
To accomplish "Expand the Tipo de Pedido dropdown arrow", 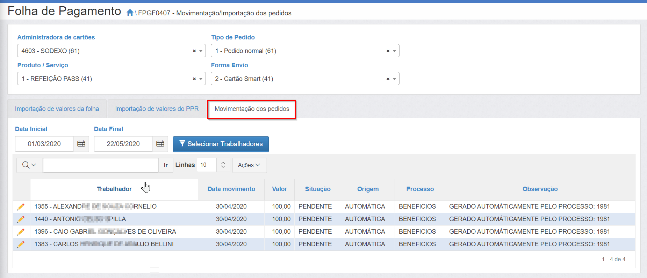I will point(395,51).
